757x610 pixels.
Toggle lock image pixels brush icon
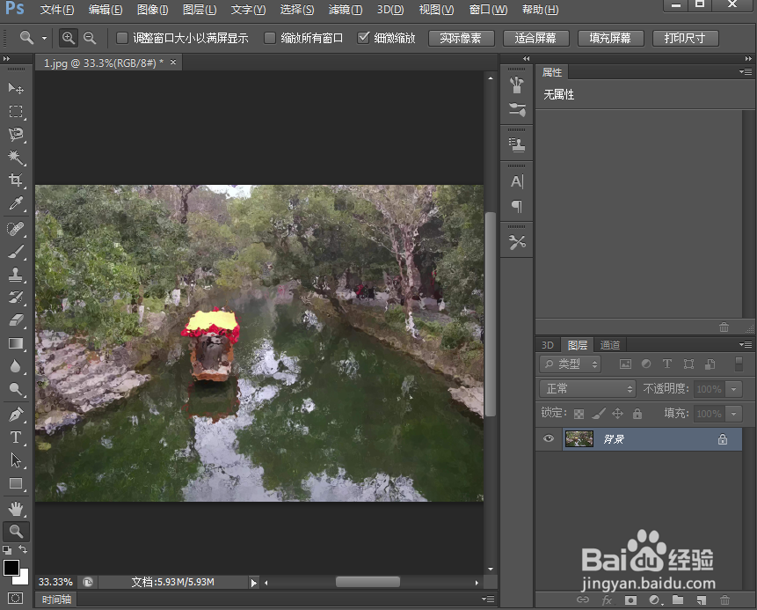click(x=599, y=414)
